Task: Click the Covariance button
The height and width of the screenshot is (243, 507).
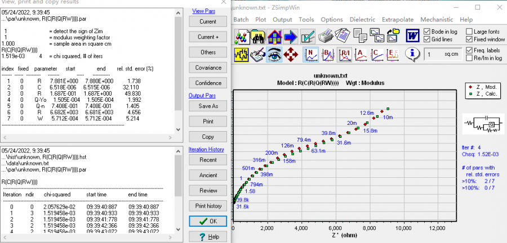Action: pyautogui.click(x=207, y=67)
